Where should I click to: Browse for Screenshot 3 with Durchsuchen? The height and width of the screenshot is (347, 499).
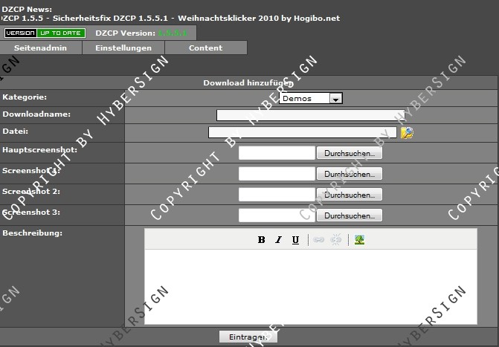(350, 215)
